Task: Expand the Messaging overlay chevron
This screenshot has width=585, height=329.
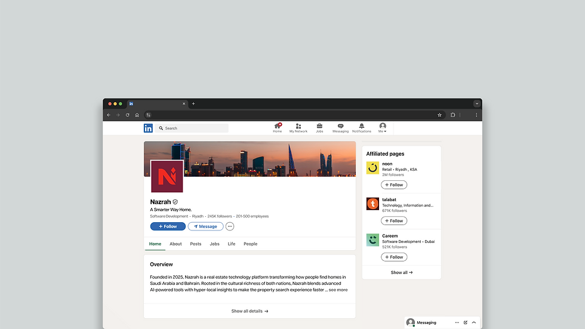Action: pos(474,322)
